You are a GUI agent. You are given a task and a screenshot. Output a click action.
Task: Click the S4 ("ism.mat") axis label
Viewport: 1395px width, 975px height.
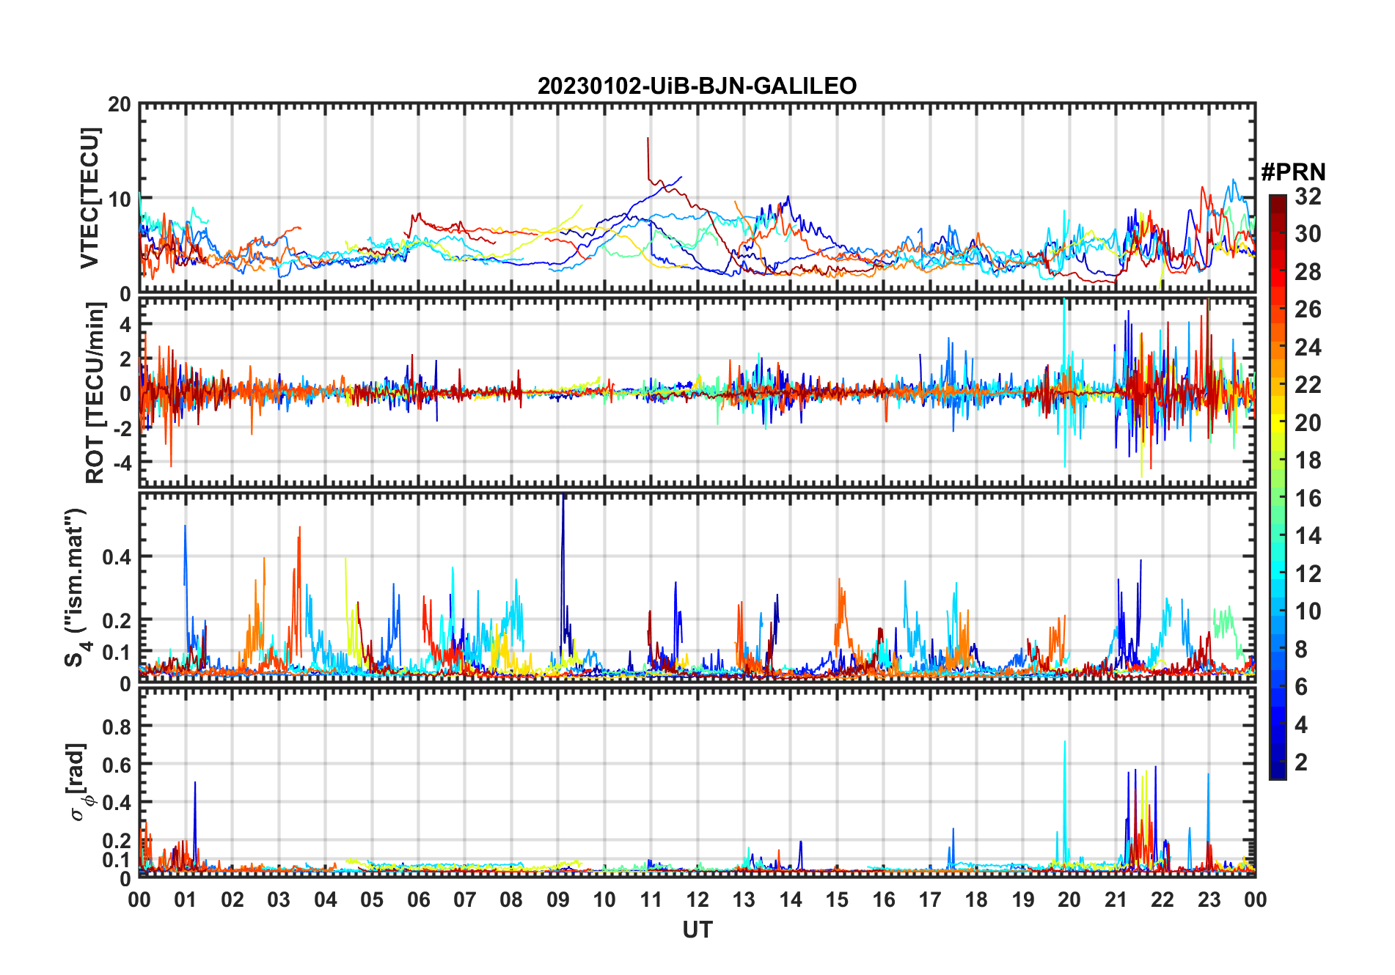point(77,586)
